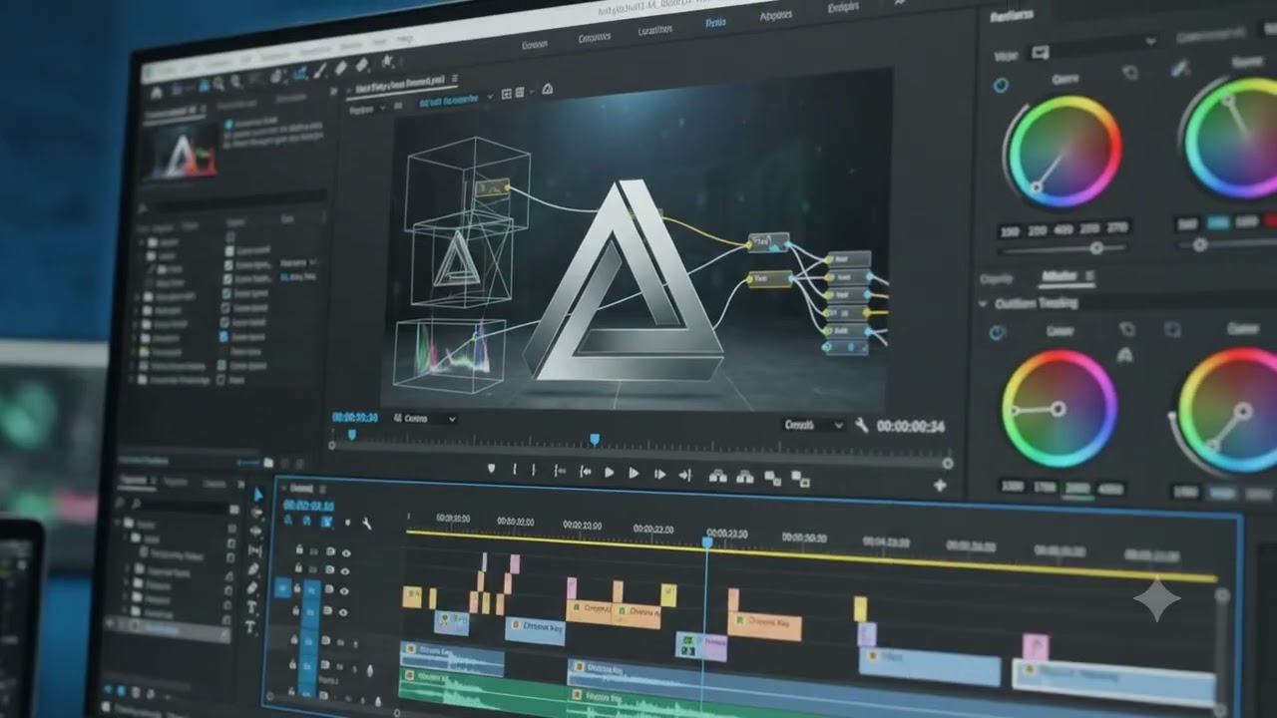The image size is (1277, 718).
Task: Step back one frame in program monitor
Action: 586,472
